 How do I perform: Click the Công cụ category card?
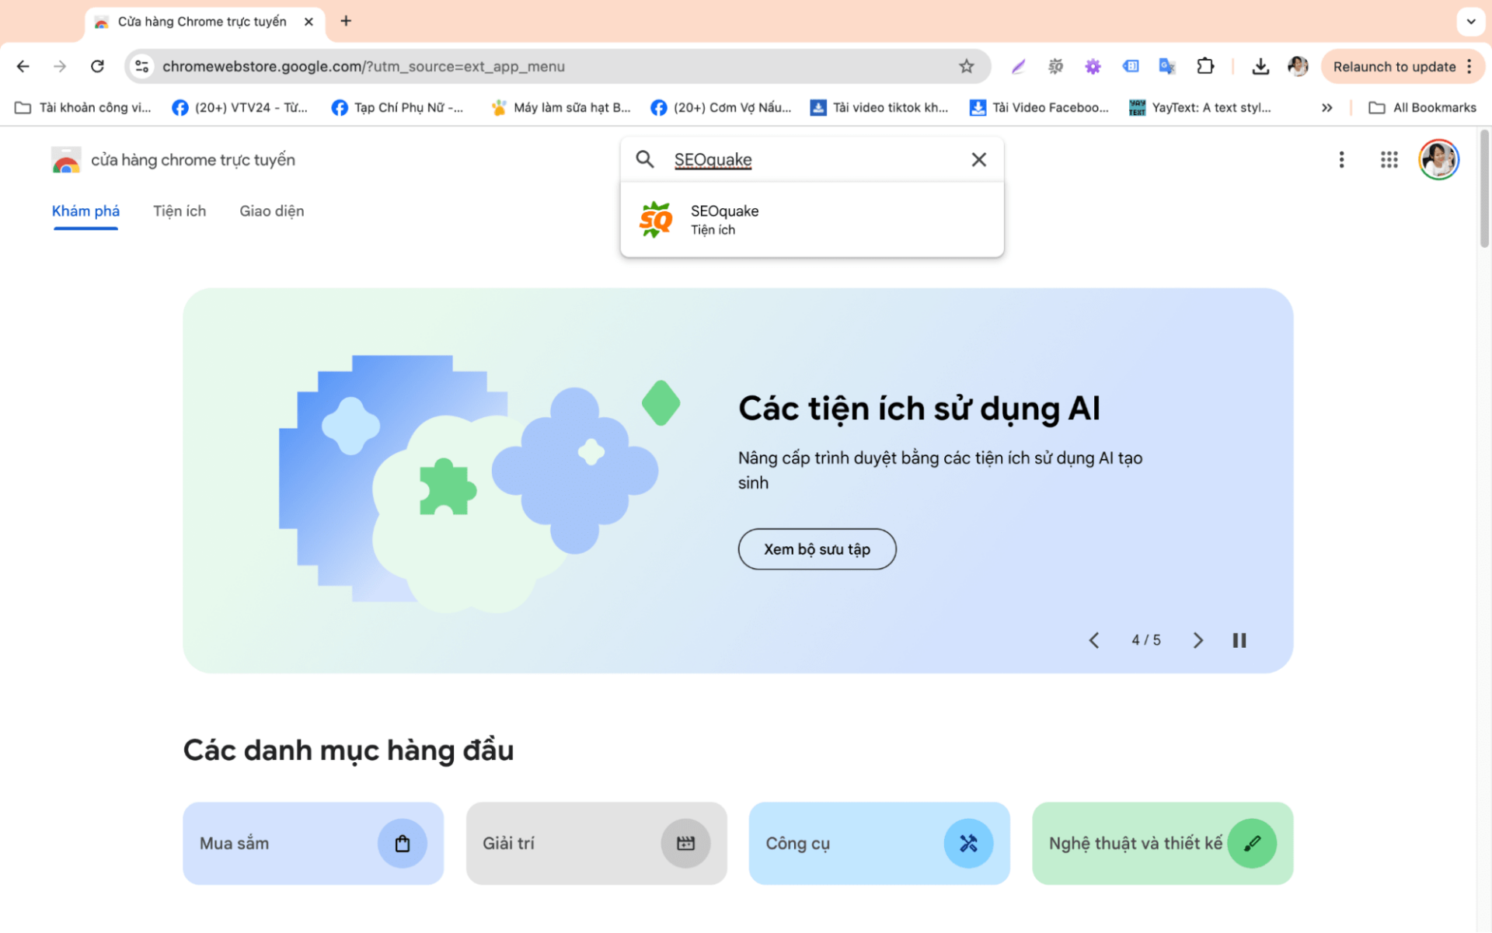coord(878,843)
